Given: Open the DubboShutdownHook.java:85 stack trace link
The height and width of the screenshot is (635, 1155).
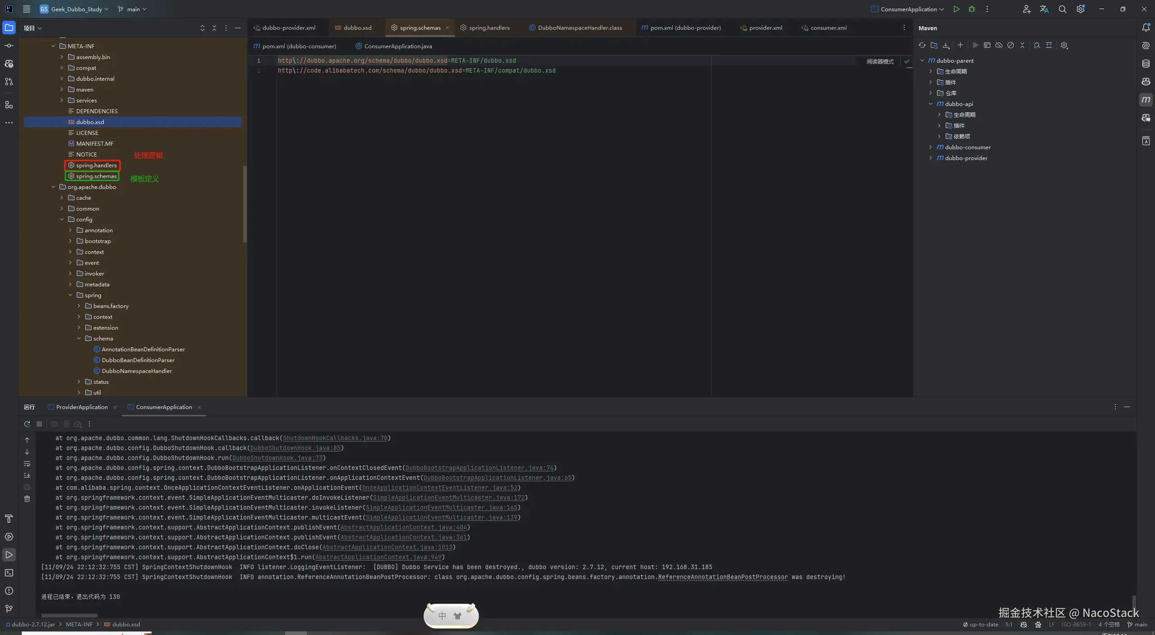Looking at the screenshot, I should (x=295, y=448).
